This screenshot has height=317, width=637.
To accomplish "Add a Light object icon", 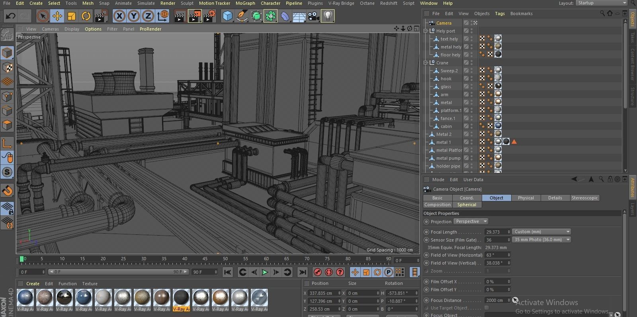I will [328, 16].
